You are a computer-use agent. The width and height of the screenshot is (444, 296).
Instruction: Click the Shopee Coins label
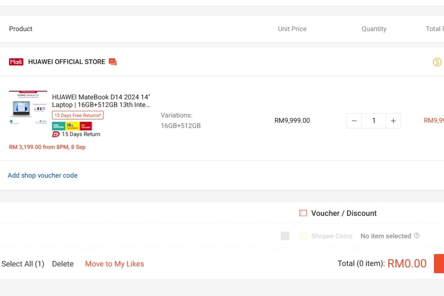tap(332, 236)
